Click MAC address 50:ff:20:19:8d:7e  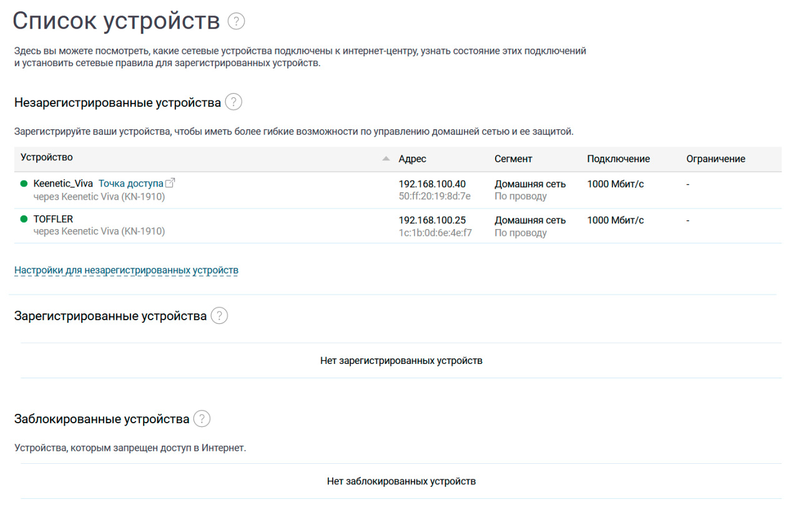click(435, 196)
